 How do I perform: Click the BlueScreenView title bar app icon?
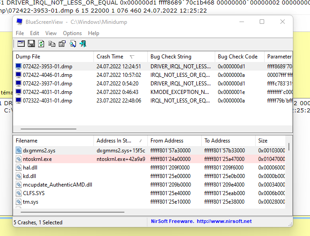[x=19, y=22]
